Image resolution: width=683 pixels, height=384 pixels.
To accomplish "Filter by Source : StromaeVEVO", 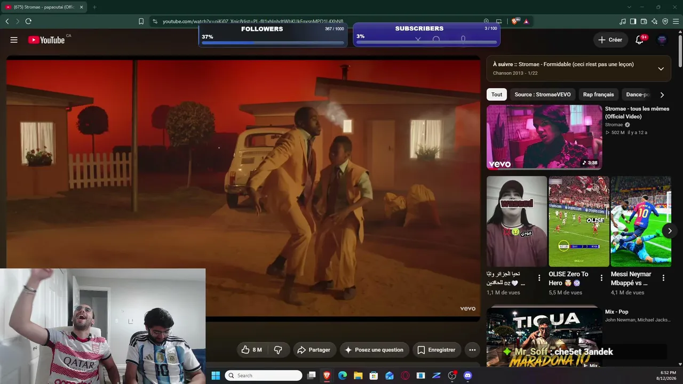I will point(543,94).
